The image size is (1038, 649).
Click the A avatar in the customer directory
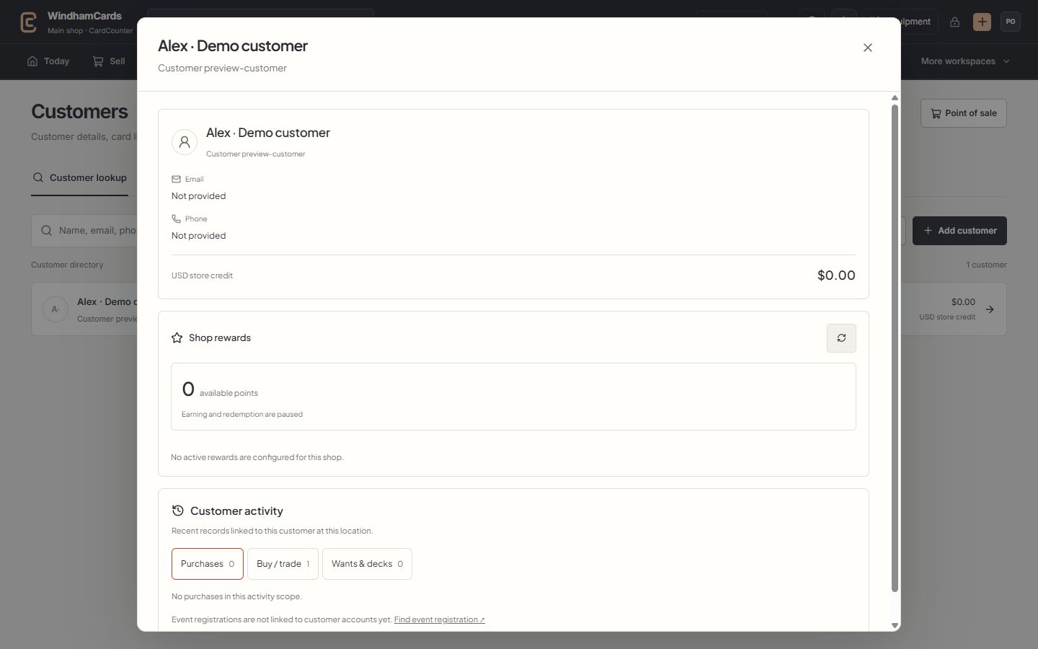56,309
